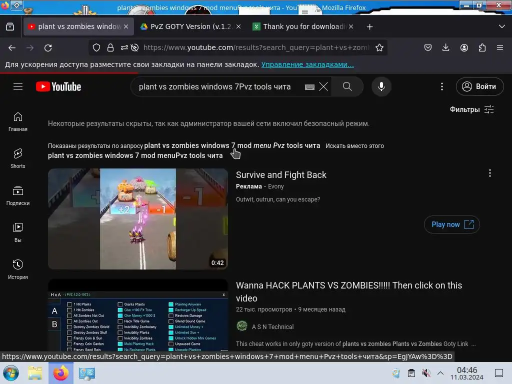Clear the YouTube search query
512x384 pixels.
(x=323, y=86)
